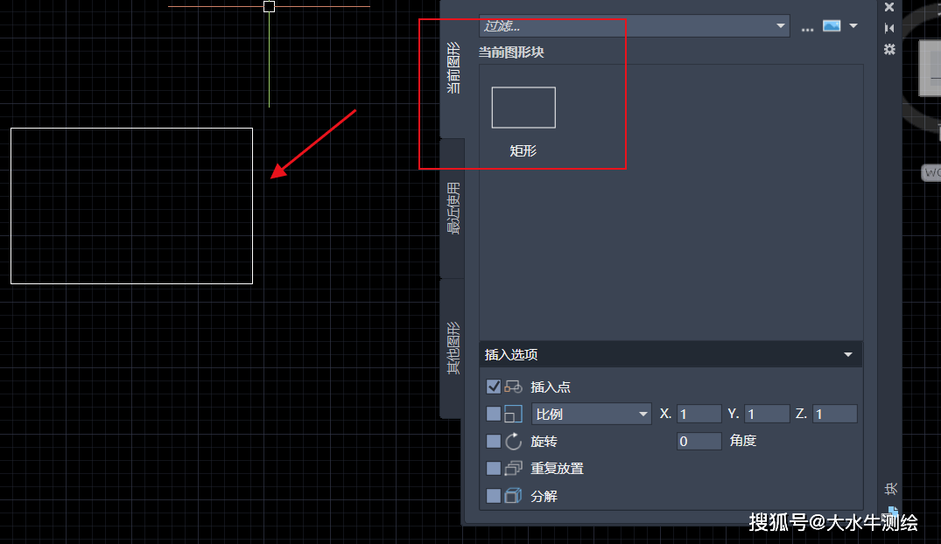
Task: Click the thumbnail display options image icon
Action: [831, 26]
